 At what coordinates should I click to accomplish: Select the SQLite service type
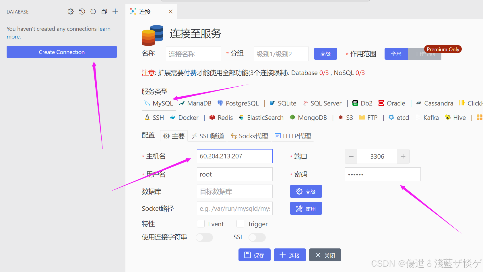click(x=283, y=103)
